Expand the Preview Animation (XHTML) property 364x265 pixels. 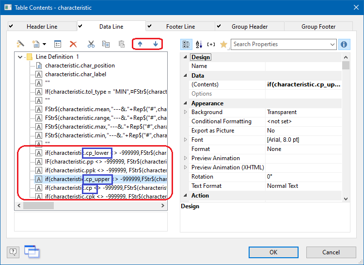(185, 167)
